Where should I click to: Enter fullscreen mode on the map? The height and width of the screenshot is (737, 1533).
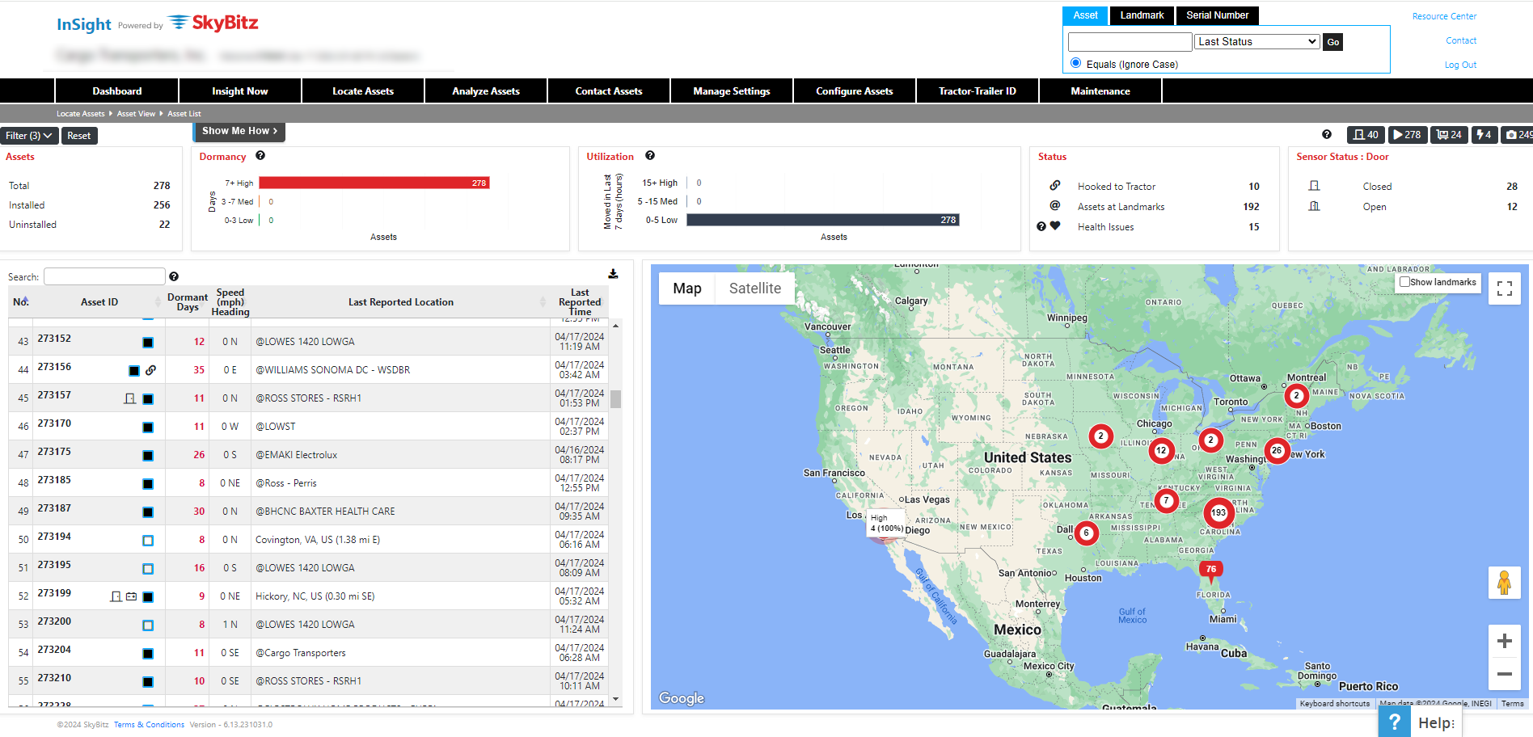(x=1504, y=288)
